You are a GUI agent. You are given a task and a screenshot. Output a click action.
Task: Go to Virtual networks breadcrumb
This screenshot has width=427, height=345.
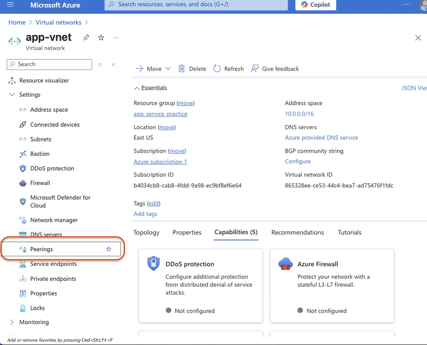(59, 22)
